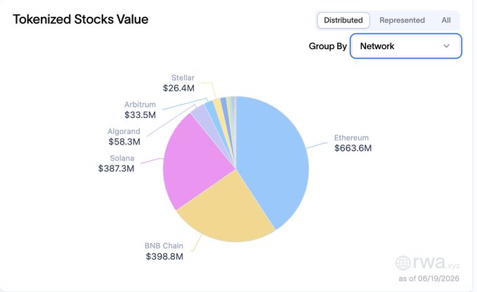Click the $398.8M value

coord(164,256)
